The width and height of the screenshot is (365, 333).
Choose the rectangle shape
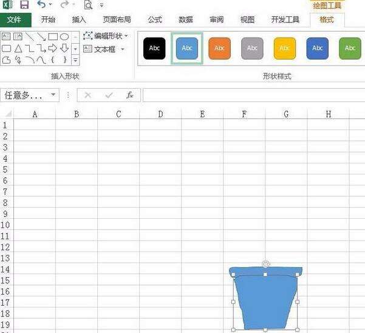(53, 36)
